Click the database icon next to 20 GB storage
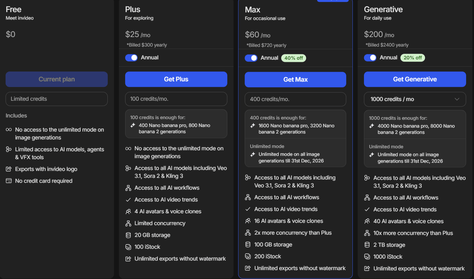 [128, 235]
